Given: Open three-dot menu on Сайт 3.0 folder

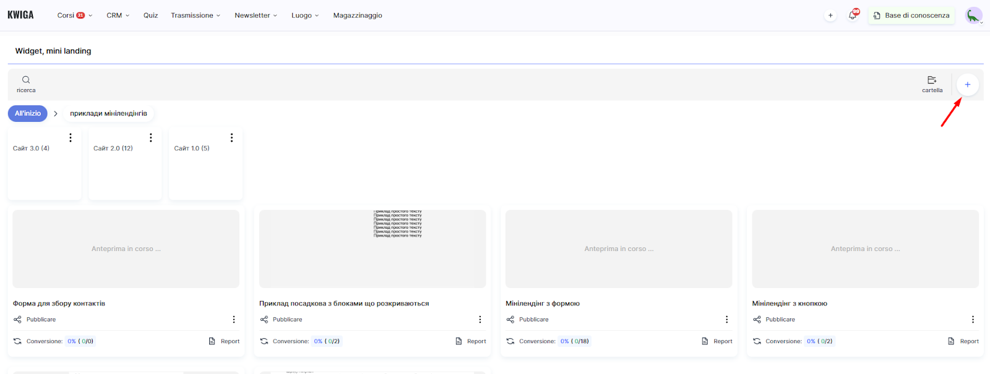Looking at the screenshot, I should click(71, 138).
